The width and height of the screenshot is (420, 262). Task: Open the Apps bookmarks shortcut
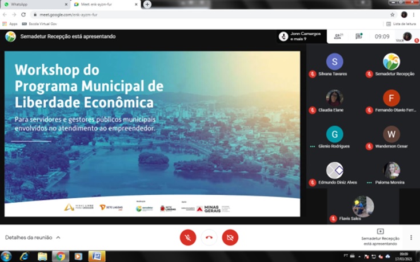[x=10, y=24]
